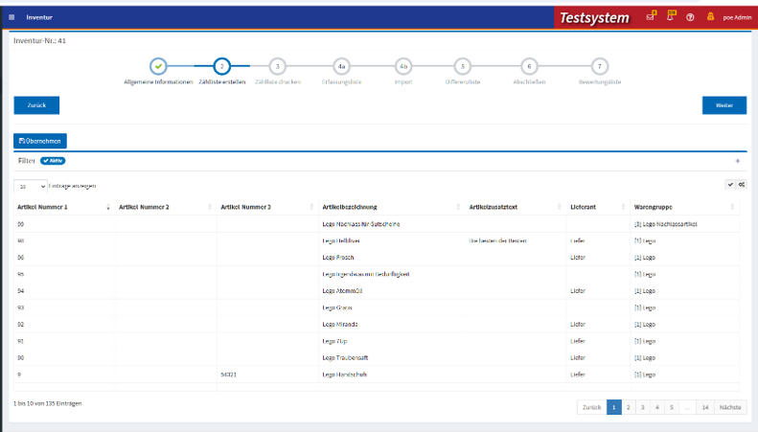Click the checkmark select-all icon above table

point(730,185)
